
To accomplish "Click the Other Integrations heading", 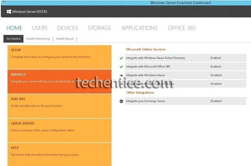I will tap(140, 92).
